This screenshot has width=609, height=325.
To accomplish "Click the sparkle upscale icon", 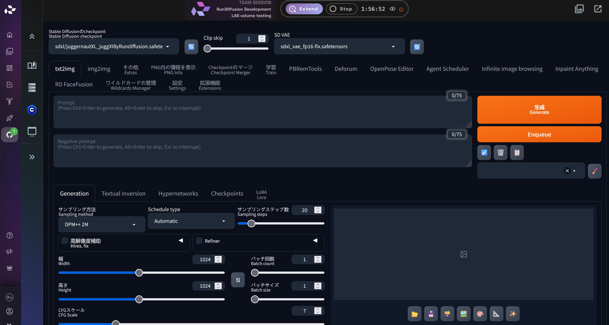I will (x=513, y=314).
